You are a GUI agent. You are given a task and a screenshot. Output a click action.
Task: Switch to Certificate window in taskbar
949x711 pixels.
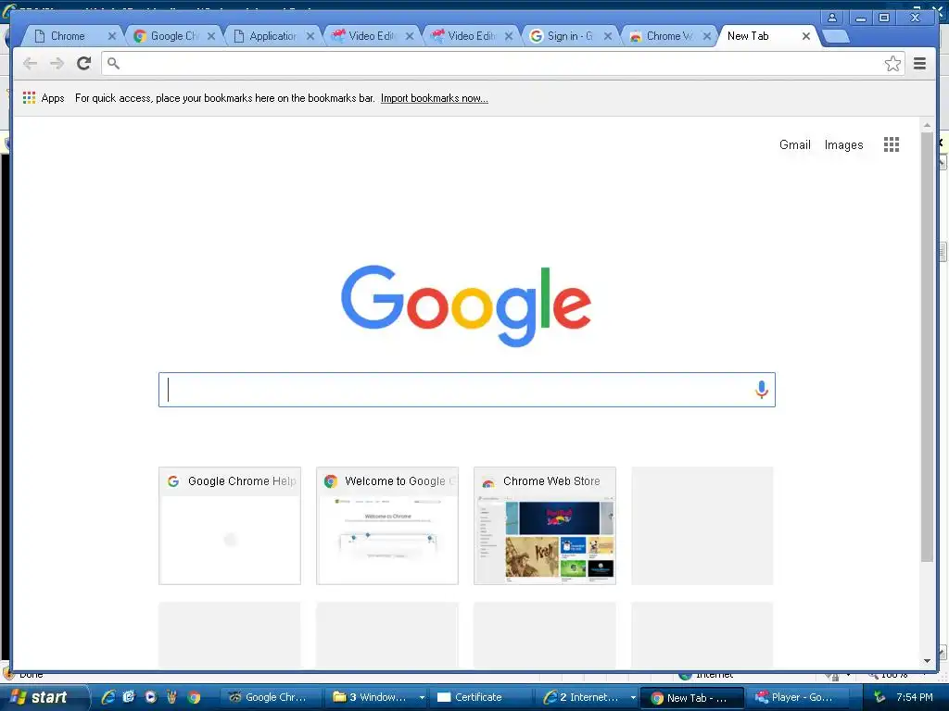click(x=482, y=697)
